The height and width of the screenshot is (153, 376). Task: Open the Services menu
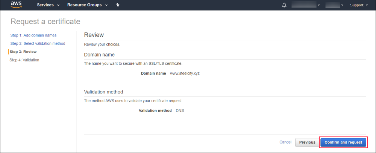tap(48, 5)
